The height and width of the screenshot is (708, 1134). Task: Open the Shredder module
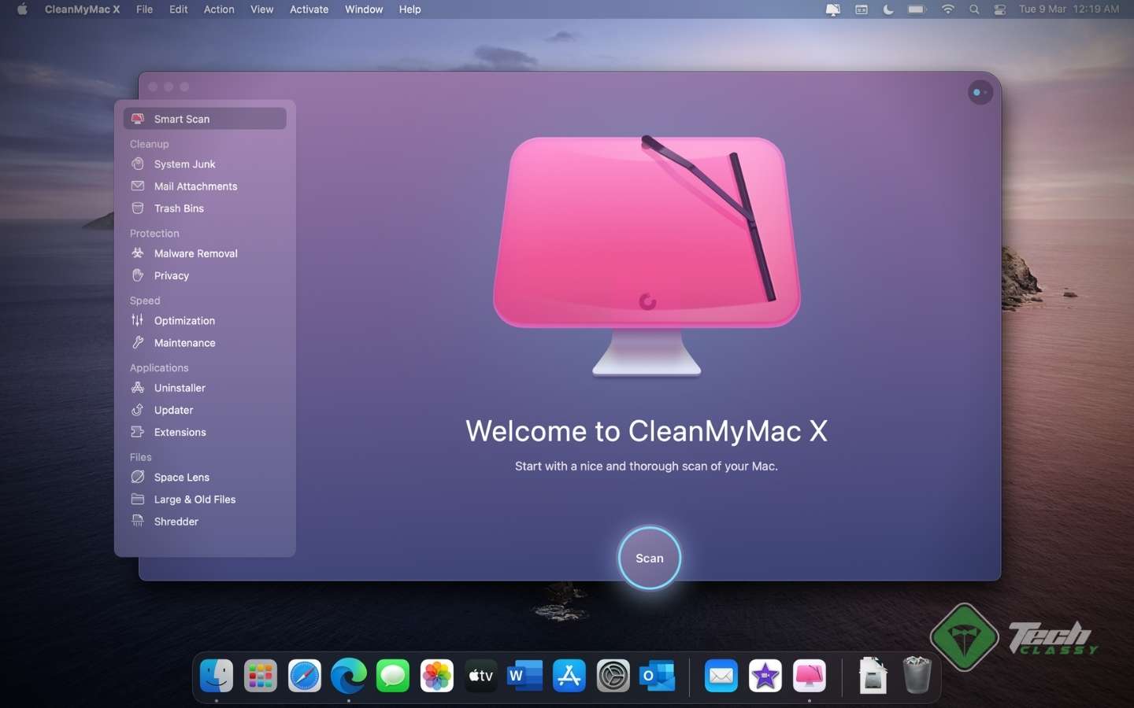pos(176,522)
